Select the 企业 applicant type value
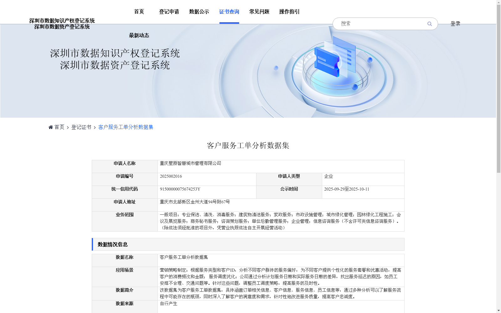Screen dimensions: 501x313 [328, 176]
